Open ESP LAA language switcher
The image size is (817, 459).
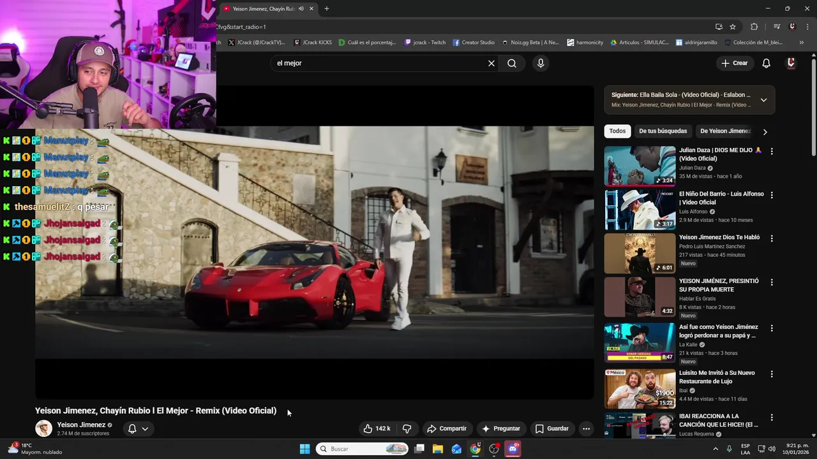point(746,449)
